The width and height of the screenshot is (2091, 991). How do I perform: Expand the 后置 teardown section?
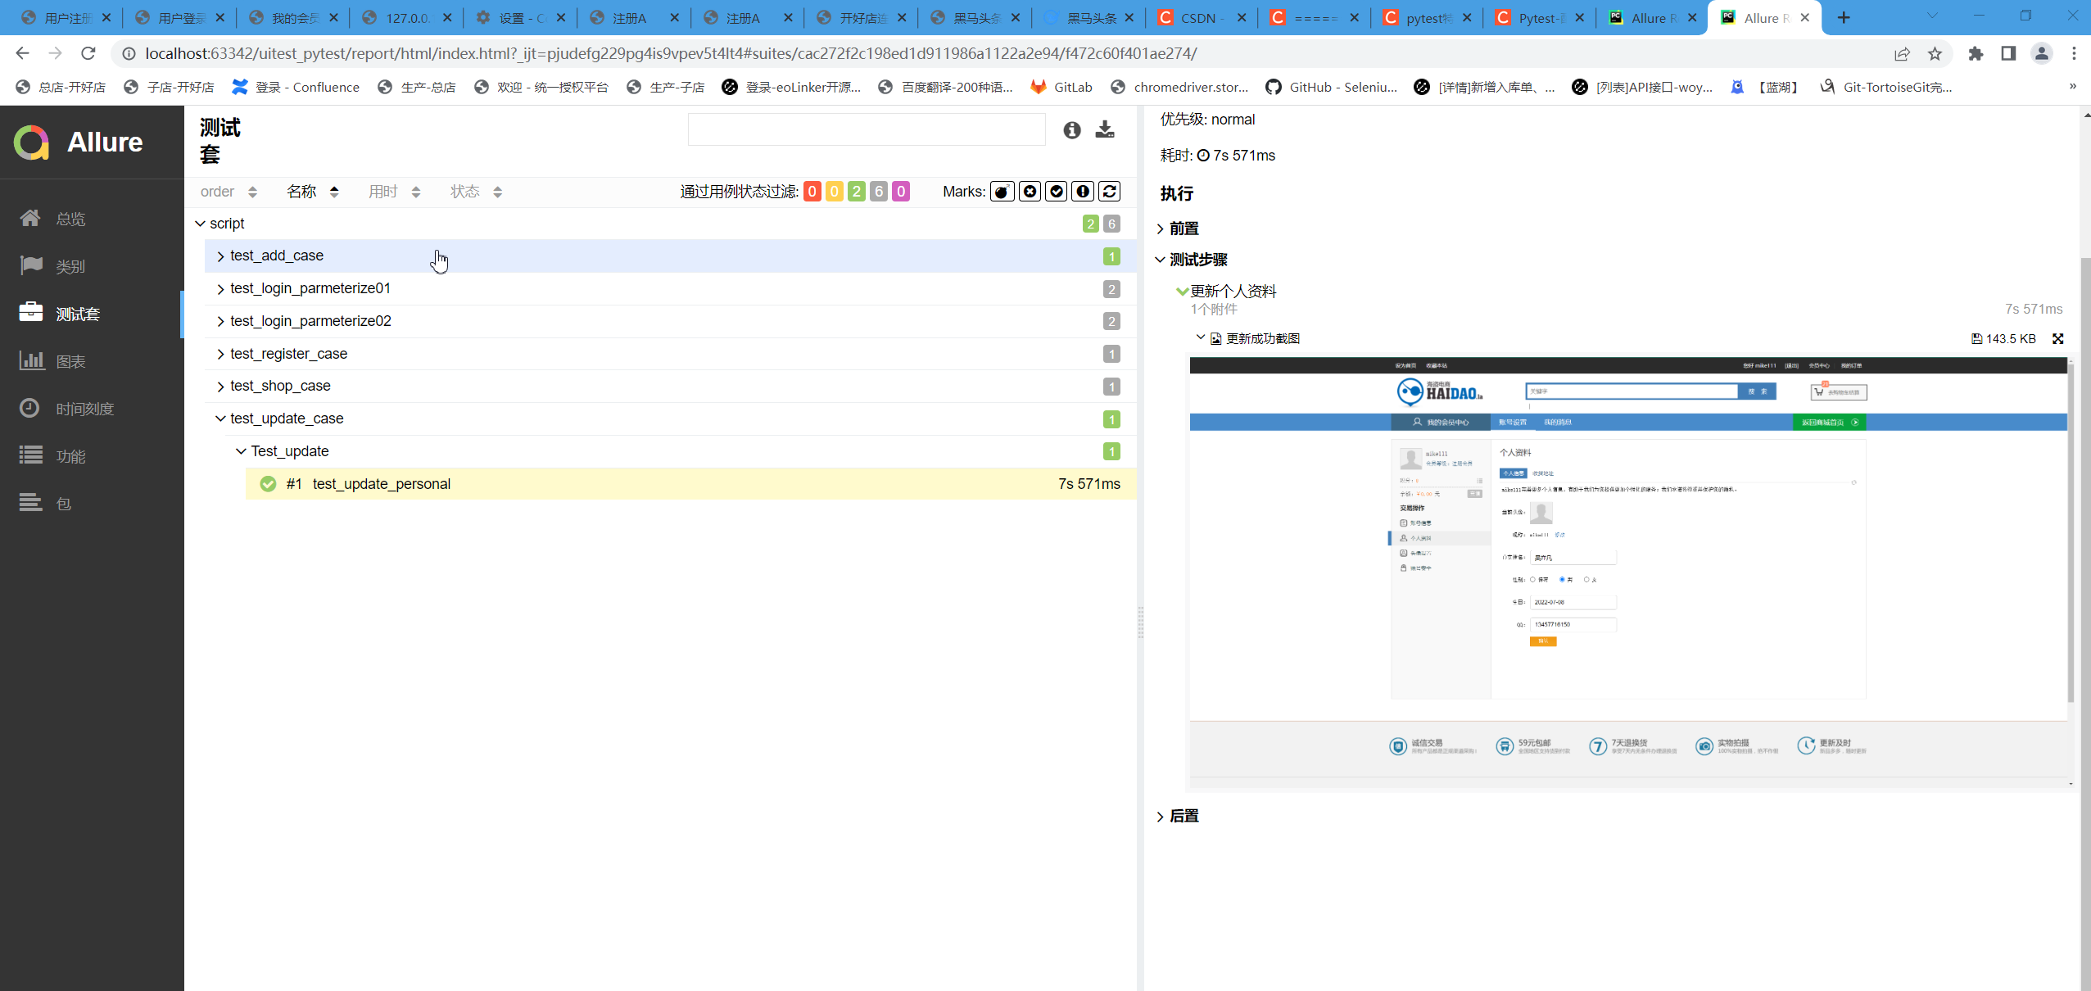(x=1183, y=816)
